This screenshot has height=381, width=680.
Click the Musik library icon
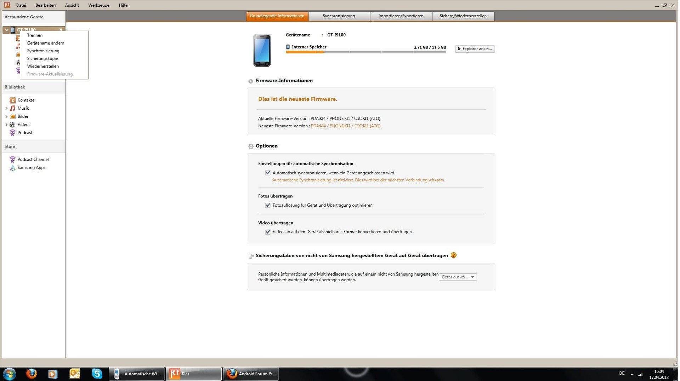(12, 108)
